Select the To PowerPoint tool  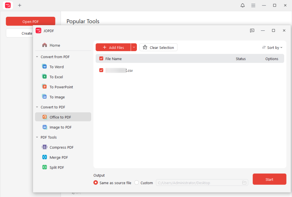(x=61, y=87)
